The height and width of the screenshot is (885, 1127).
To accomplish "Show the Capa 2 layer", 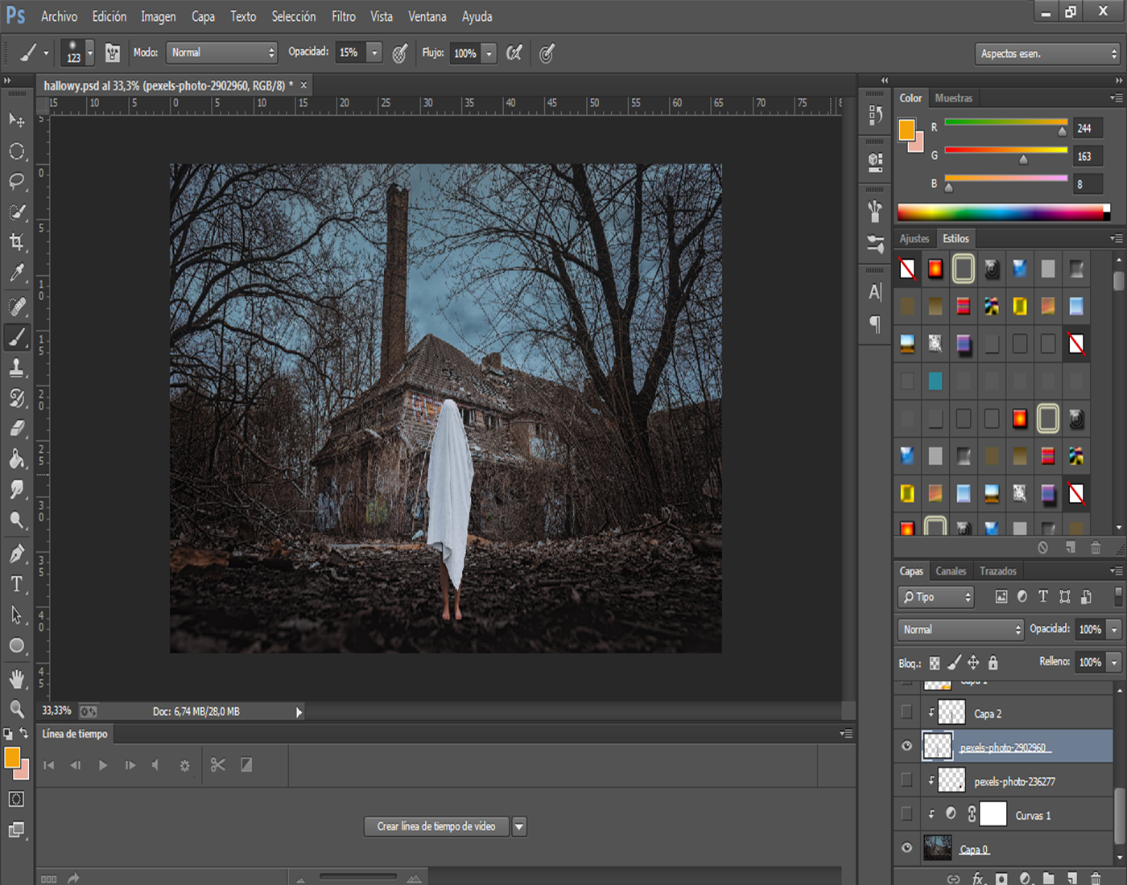I will tap(907, 712).
